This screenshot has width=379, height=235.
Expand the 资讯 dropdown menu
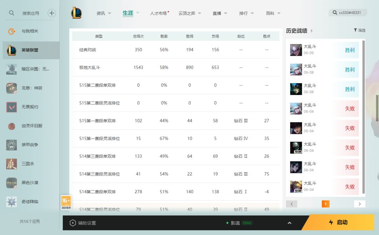[x=109, y=13]
